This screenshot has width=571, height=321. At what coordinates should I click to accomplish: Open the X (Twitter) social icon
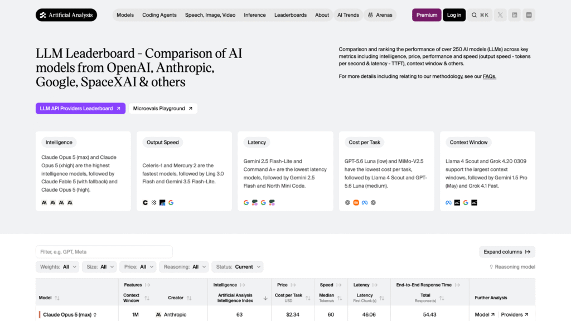pos(500,15)
